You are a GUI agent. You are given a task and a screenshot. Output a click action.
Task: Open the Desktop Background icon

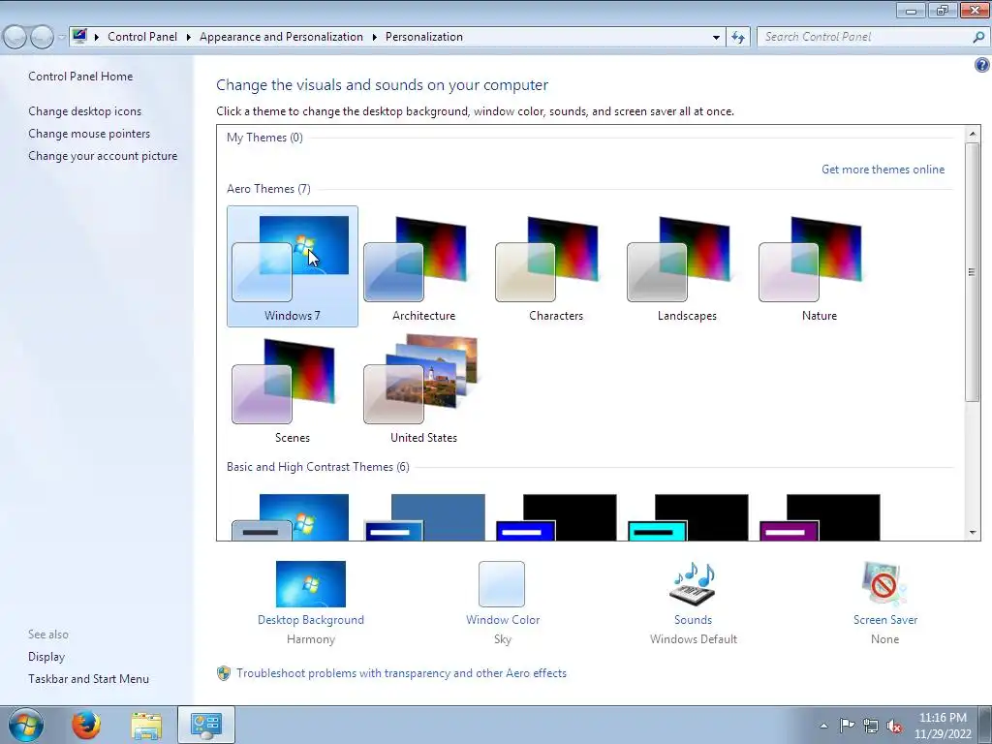[x=311, y=584]
